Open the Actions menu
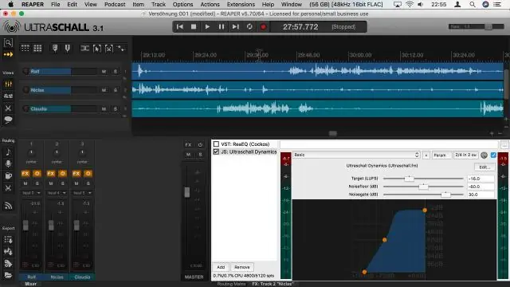This screenshot has width=510, height=287. (x=210, y=4)
